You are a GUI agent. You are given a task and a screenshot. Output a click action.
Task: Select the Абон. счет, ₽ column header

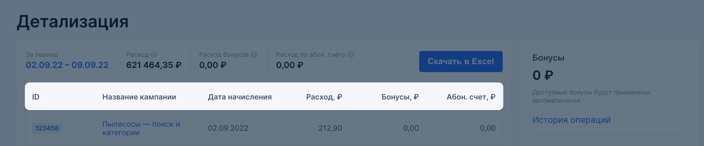pyautogui.click(x=471, y=97)
